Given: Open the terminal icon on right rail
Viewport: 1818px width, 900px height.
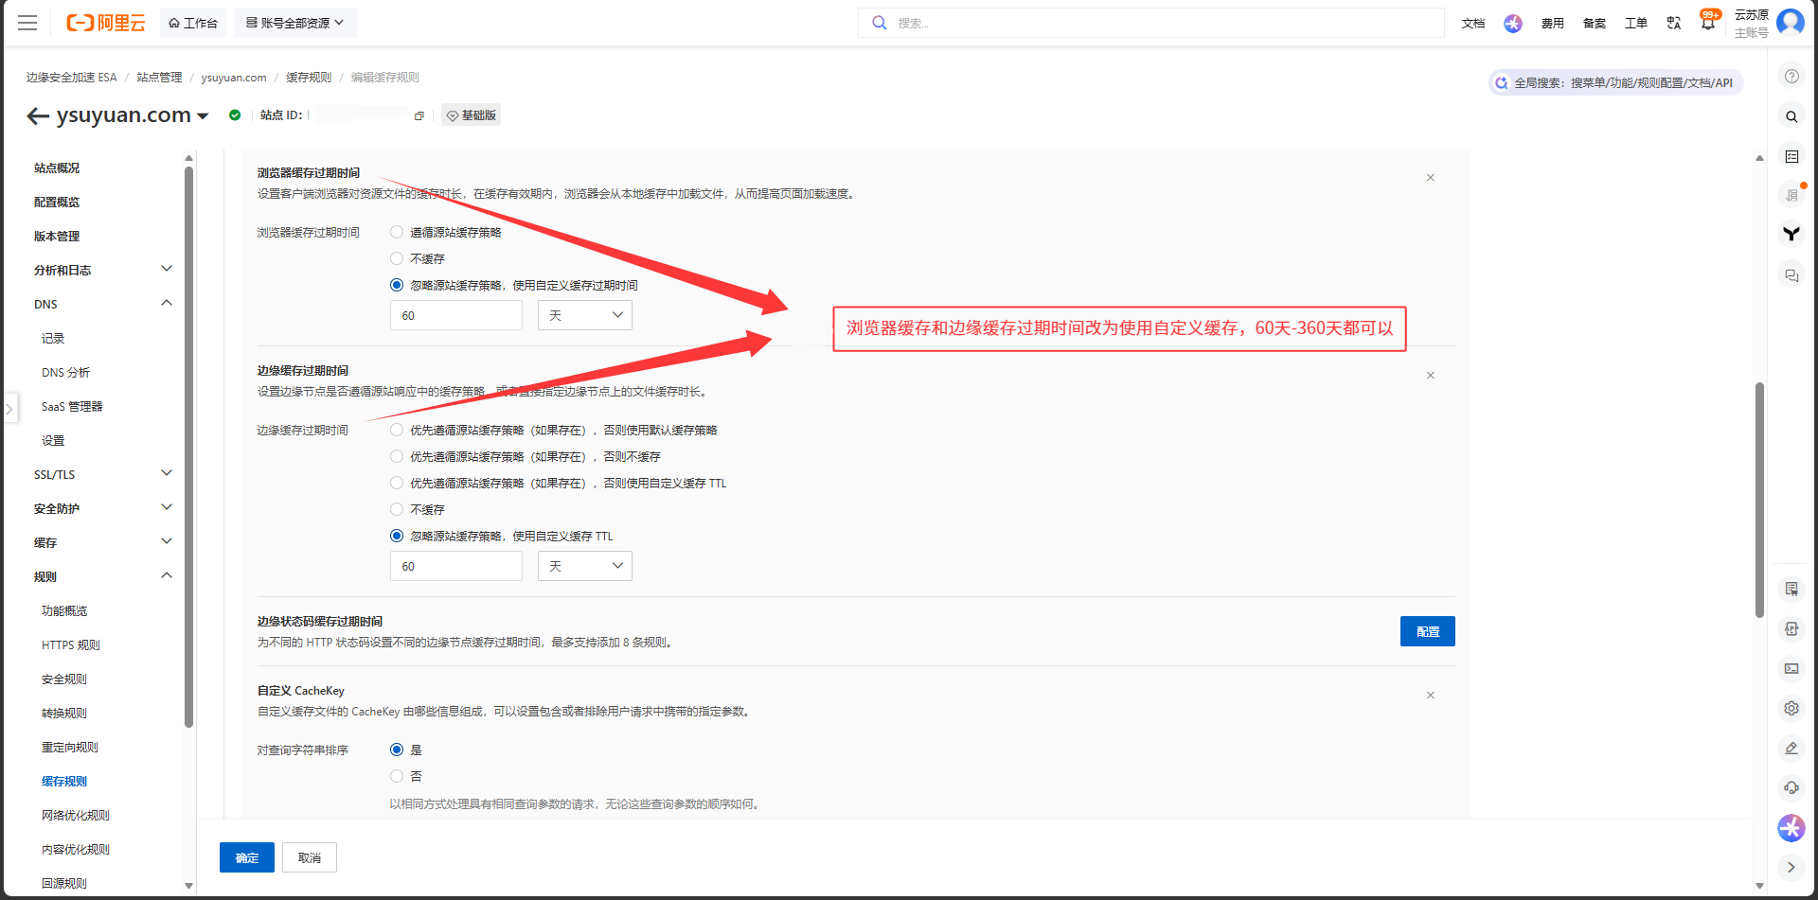Looking at the screenshot, I should (x=1791, y=668).
